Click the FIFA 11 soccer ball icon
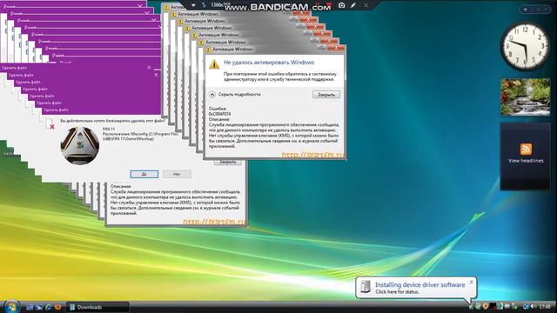This screenshot has height=313, width=557. (x=79, y=146)
